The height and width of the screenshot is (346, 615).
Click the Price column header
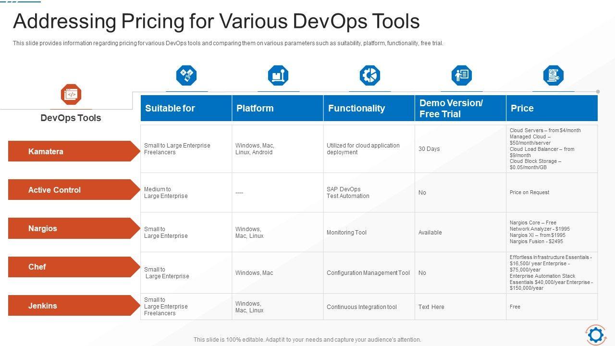(x=552, y=108)
